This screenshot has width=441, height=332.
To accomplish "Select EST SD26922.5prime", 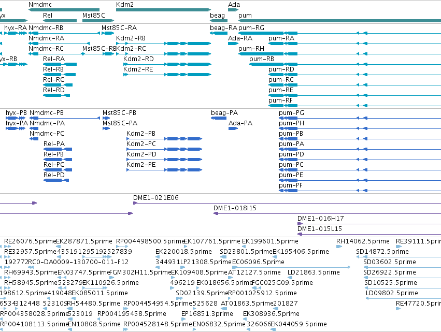I will coord(402,278).
